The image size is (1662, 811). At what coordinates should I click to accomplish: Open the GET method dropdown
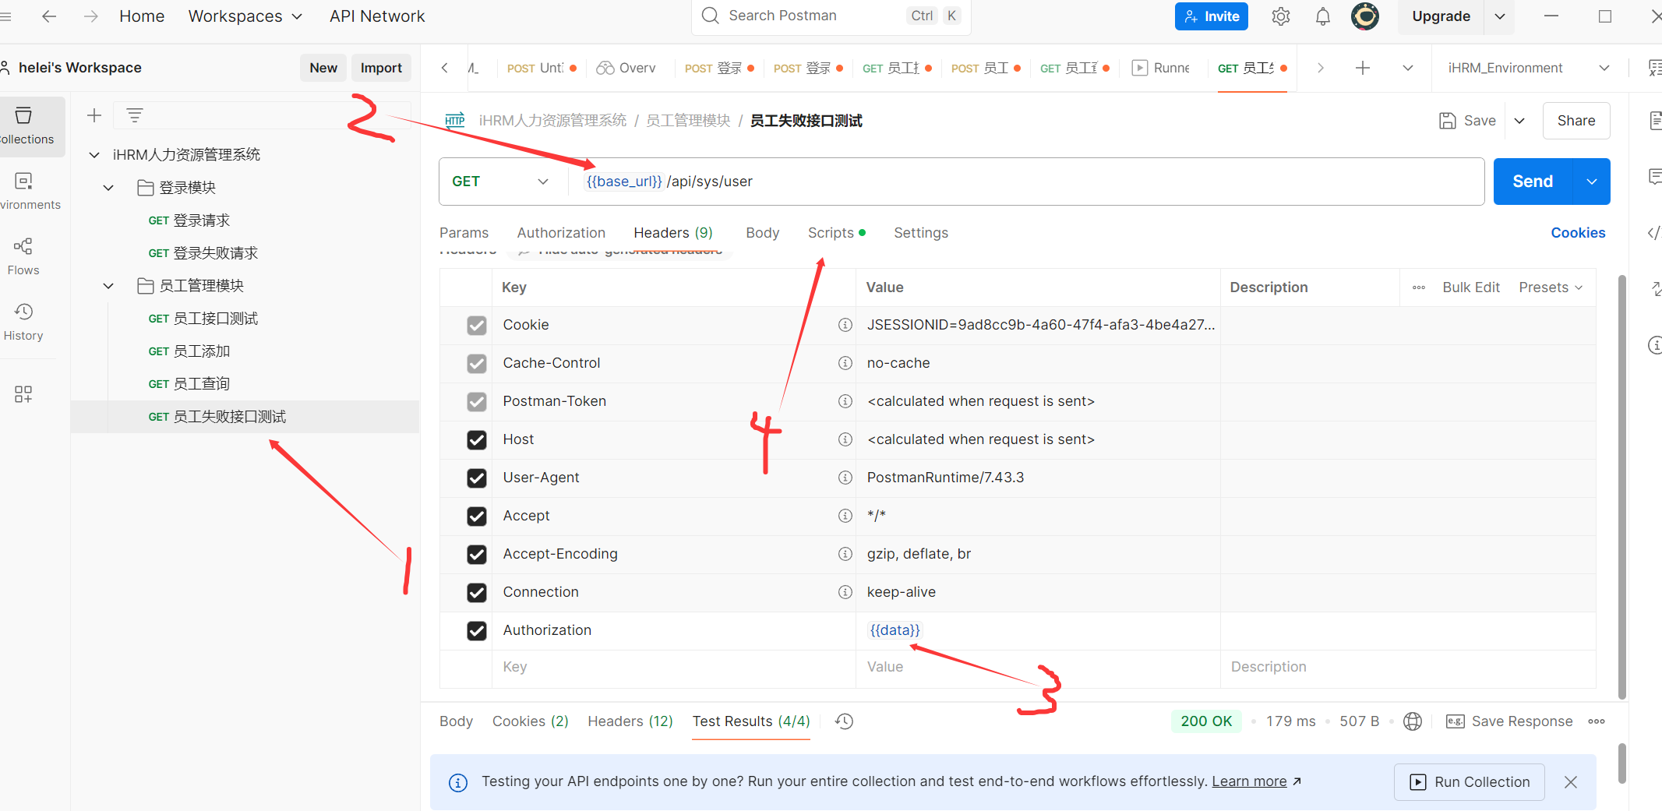[501, 182]
